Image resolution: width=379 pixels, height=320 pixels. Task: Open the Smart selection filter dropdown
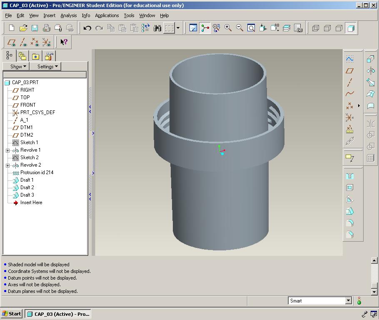349,301
